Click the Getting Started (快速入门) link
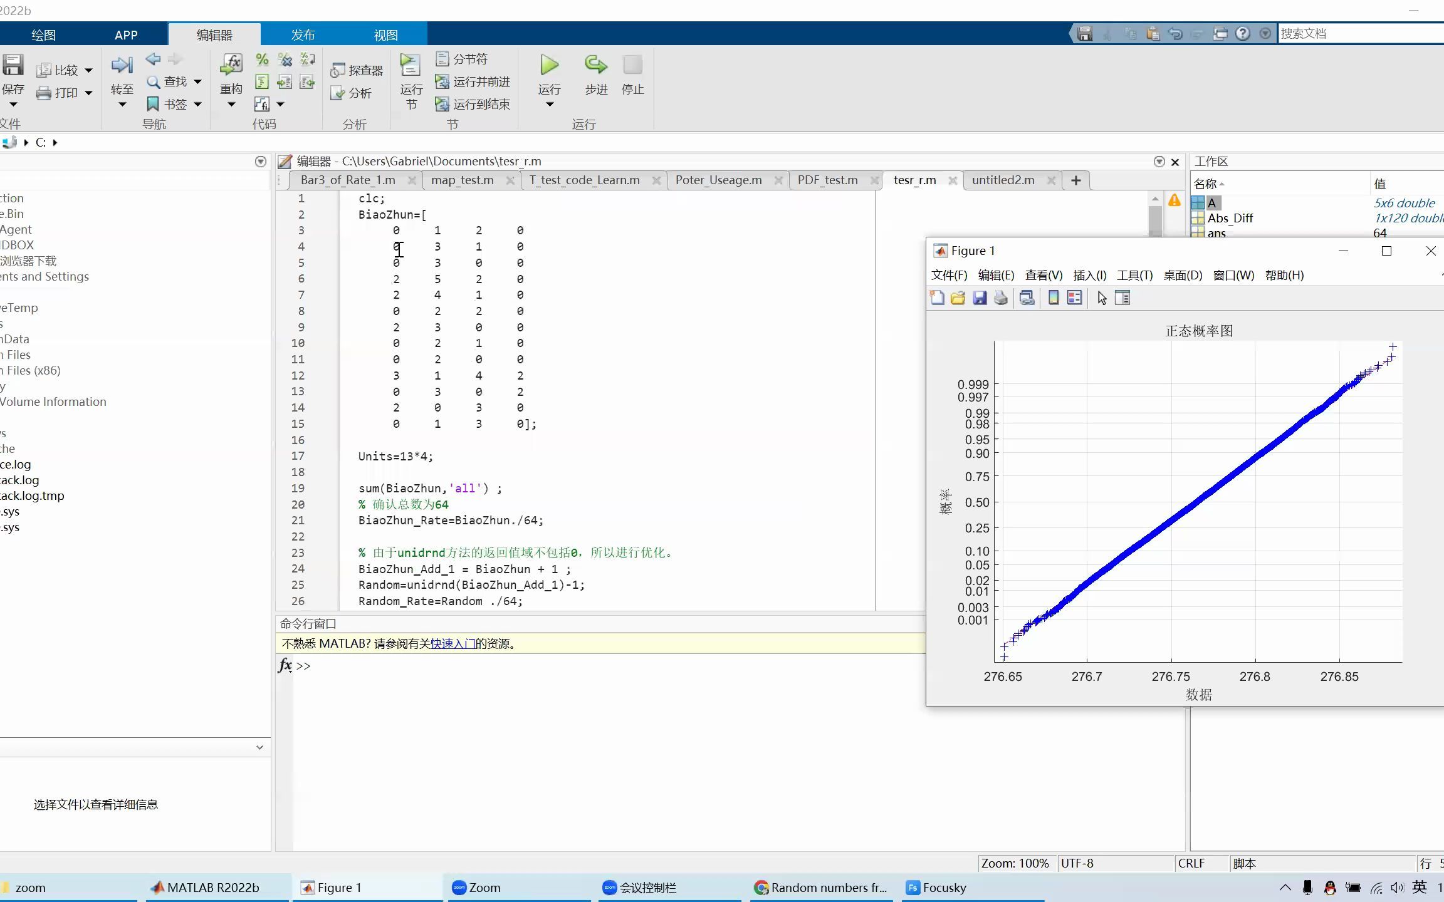Screen dimensions: 1444x902 coord(453,644)
